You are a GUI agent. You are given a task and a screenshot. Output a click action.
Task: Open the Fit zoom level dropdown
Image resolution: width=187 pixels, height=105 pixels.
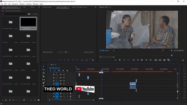click(x=116, y=50)
